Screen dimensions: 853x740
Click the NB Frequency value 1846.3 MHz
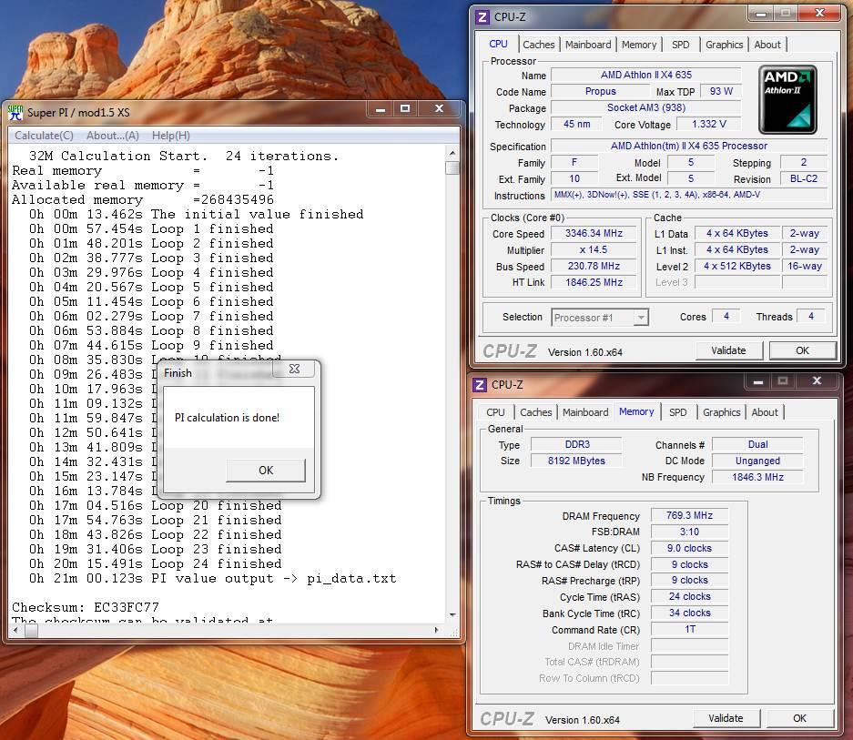click(757, 477)
